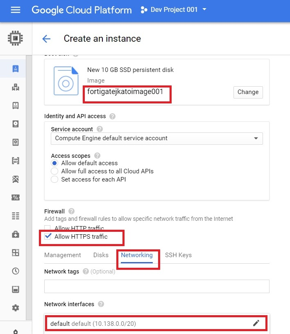
Task: Switch to the SSH Keys tab
Action: 178,255
